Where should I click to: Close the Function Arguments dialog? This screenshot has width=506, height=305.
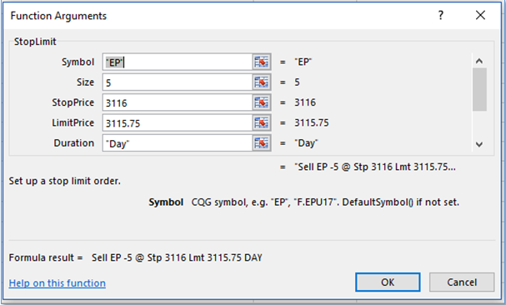(480, 15)
